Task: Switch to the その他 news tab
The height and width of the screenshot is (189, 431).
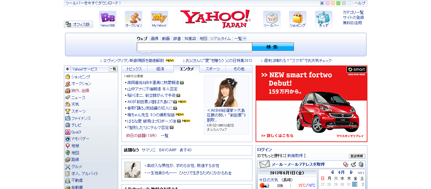Action: [x=239, y=69]
